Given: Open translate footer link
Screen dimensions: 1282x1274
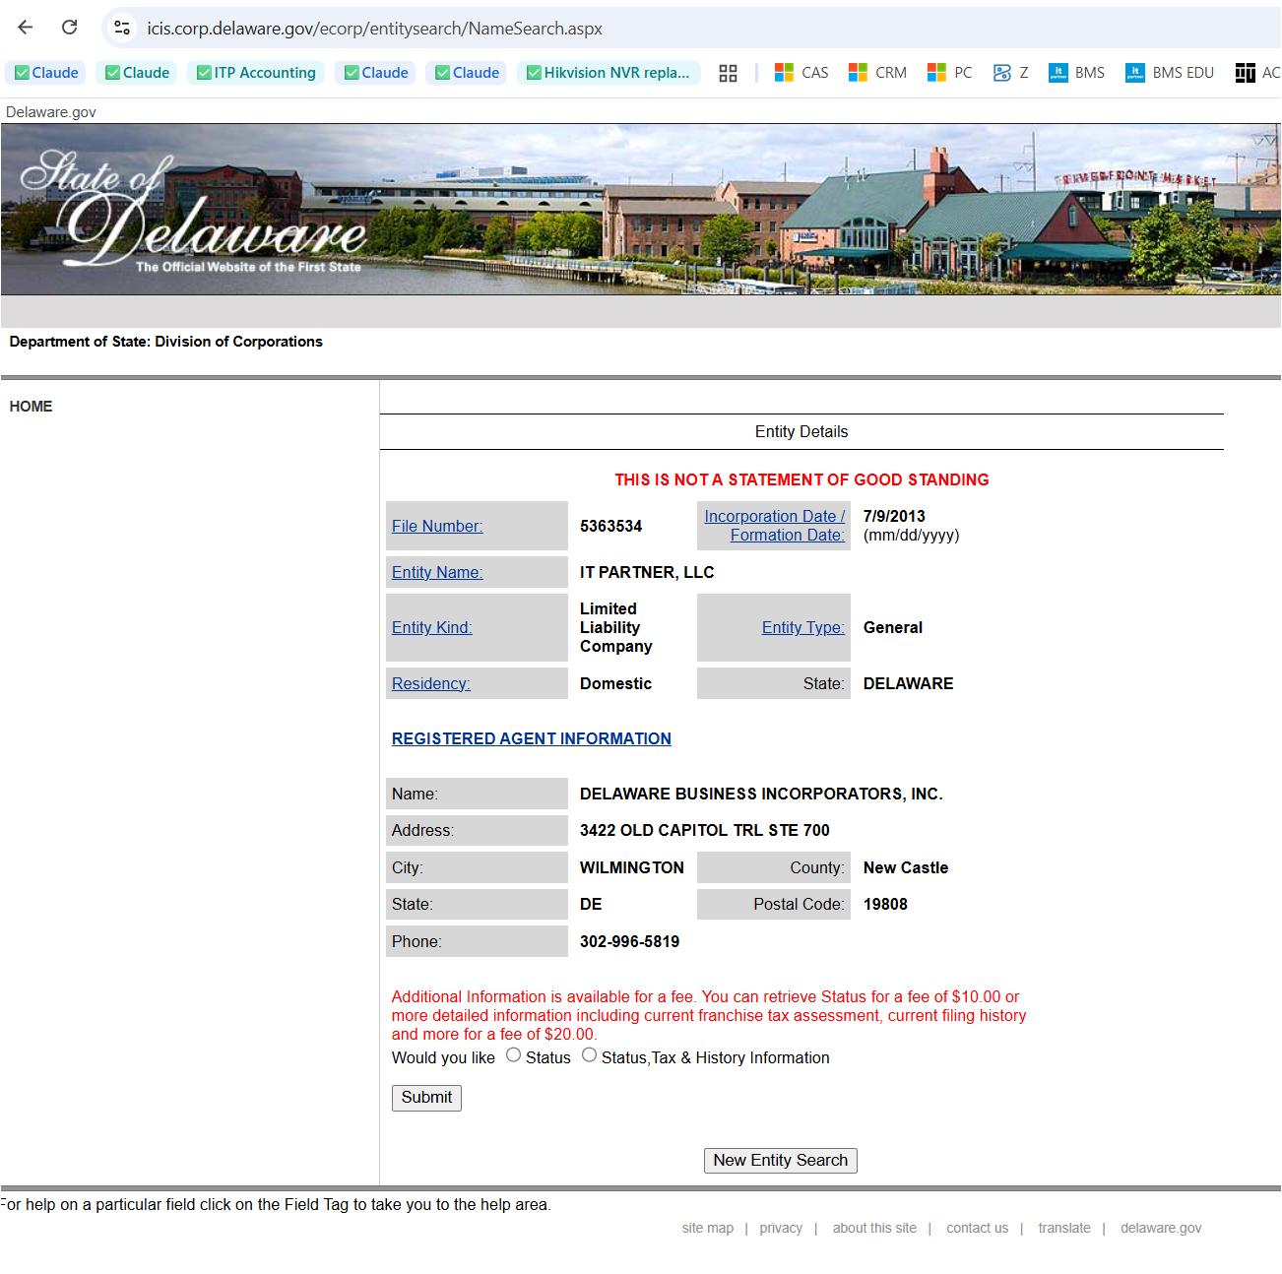Looking at the screenshot, I should click(1064, 1228).
